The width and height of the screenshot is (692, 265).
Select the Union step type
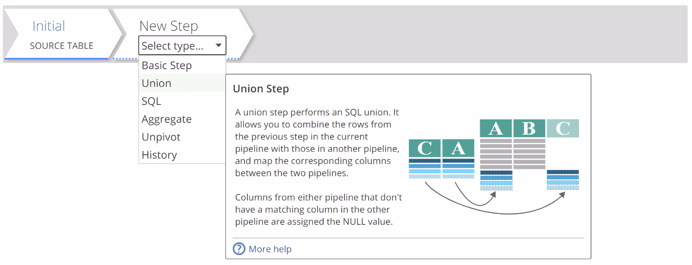coord(156,83)
